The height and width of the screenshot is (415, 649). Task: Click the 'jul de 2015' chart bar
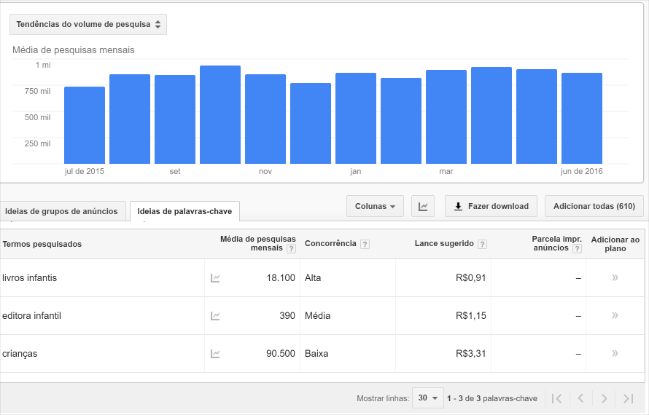click(85, 125)
